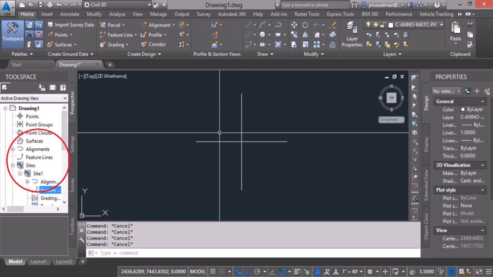The width and height of the screenshot is (493, 277).
Task: Switch to the Start file tab
Action: 17,64
